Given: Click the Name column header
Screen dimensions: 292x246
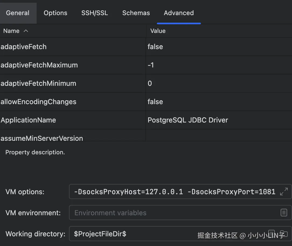Looking at the screenshot, I should 11,31.
